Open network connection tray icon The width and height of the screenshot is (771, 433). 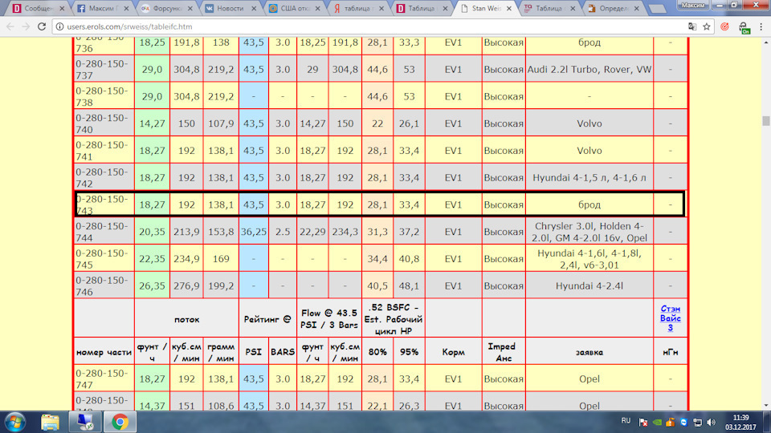[x=697, y=423]
